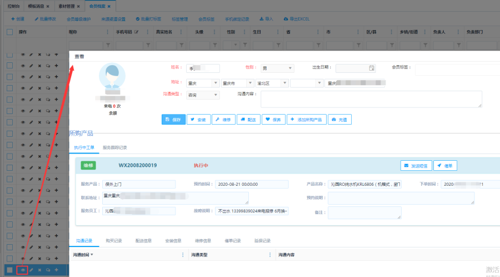Click into the 沟通内容 text area
This screenshot has height=277, width=500.
371,98
